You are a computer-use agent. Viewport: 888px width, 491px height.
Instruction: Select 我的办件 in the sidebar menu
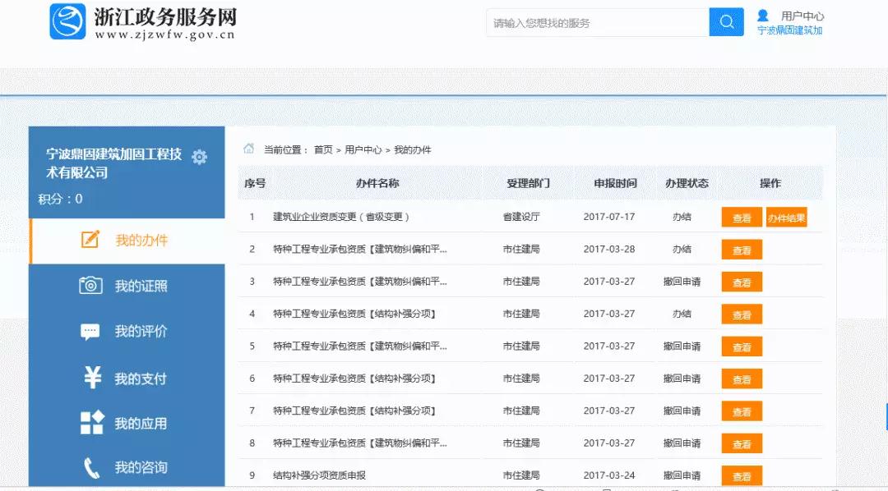(141, 241)
